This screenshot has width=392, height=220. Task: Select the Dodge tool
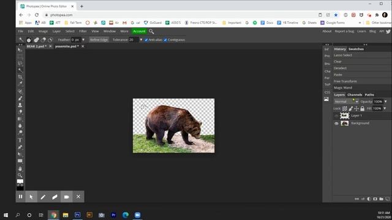[20, 132]
